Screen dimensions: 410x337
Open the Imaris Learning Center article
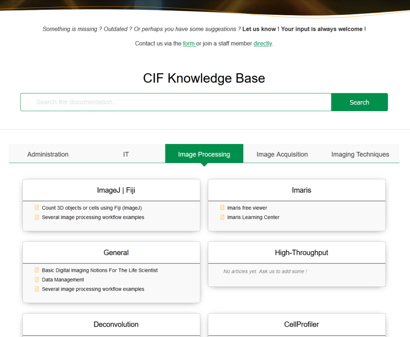click(x=253, y=217)
